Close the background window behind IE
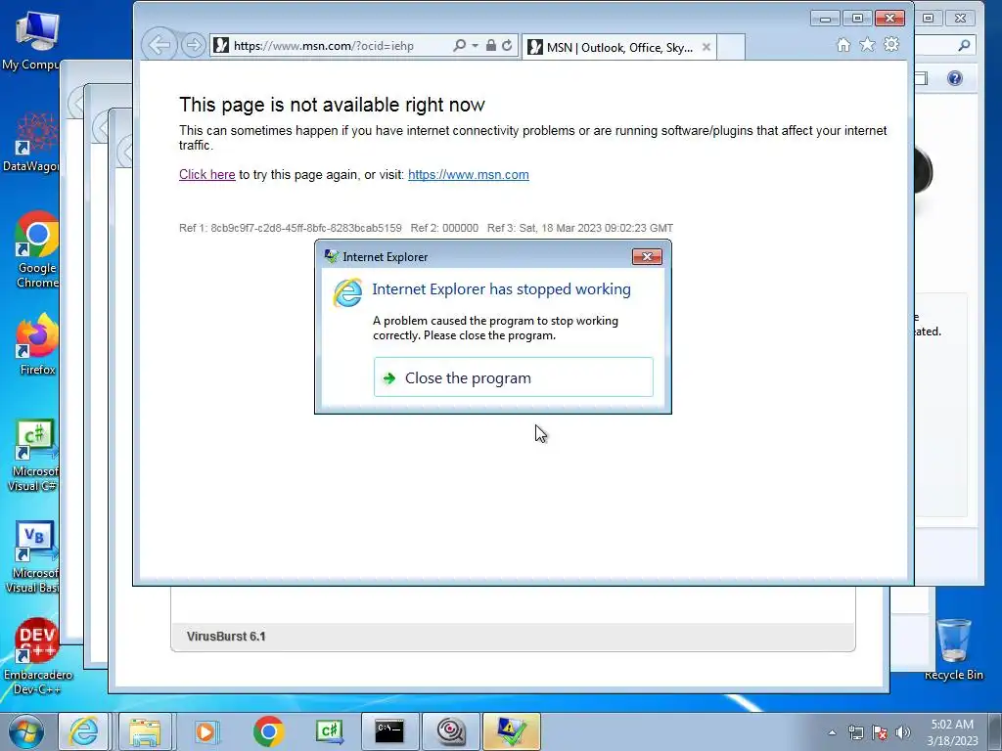This screenshot has width=1002, height=751. pos(961,19)
